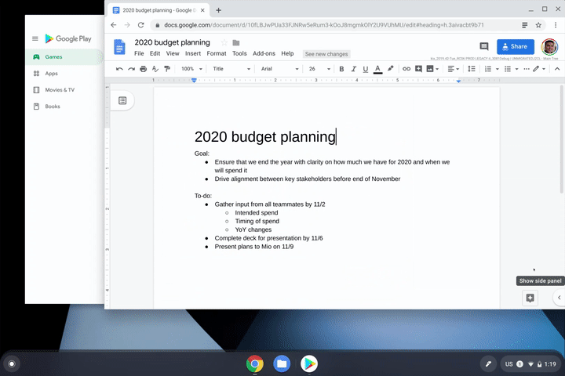Open the 100% zoom dropdown

191,69
